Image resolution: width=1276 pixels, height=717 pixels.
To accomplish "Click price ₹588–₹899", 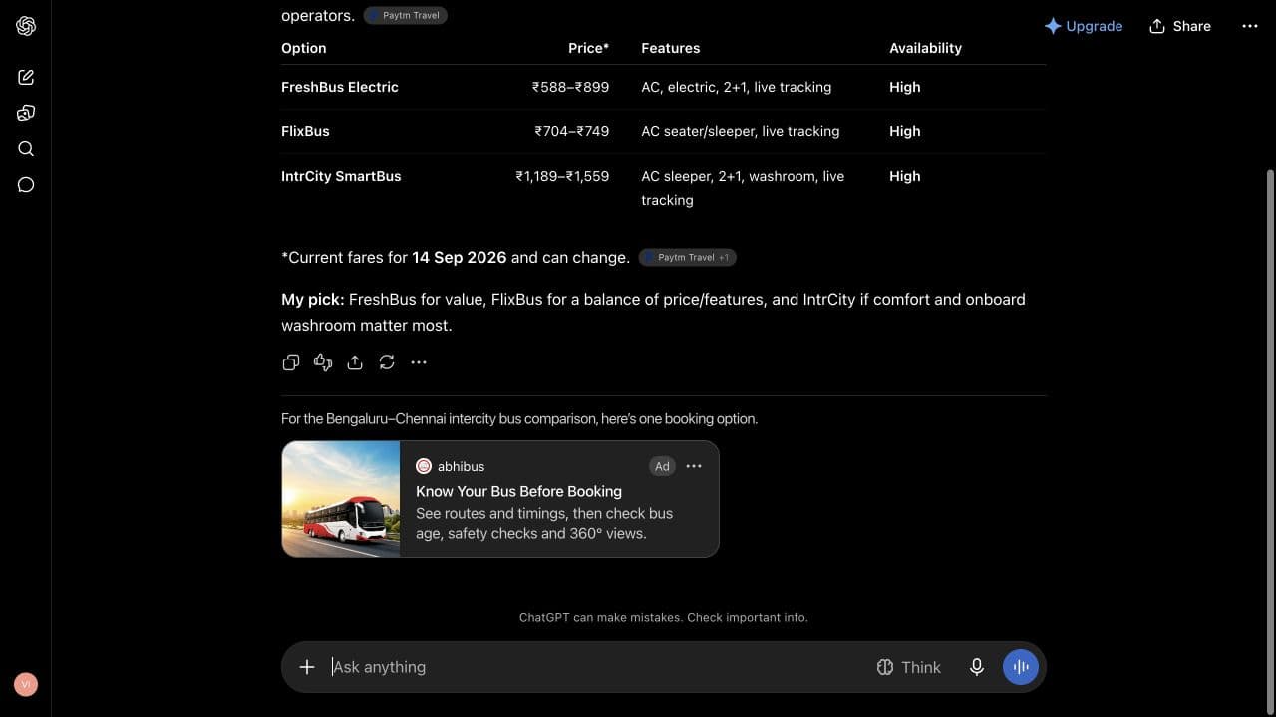I will pyautogui.click(x=570, y=87).
